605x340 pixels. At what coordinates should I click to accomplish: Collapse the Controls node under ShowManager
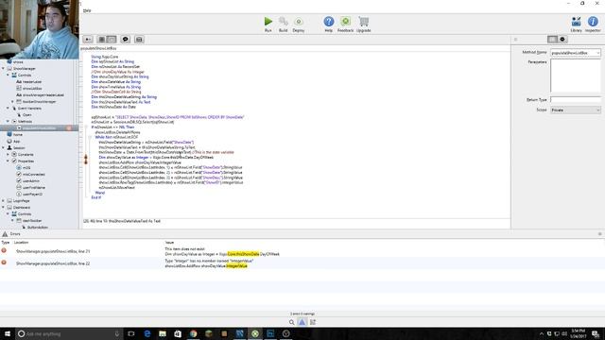[9, 75]
